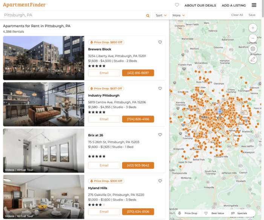Viewport: 264px width, 220px height.
Task: Click the 4,388 Rentals count text
Action: pyautogui.click(x=14, y=32)
